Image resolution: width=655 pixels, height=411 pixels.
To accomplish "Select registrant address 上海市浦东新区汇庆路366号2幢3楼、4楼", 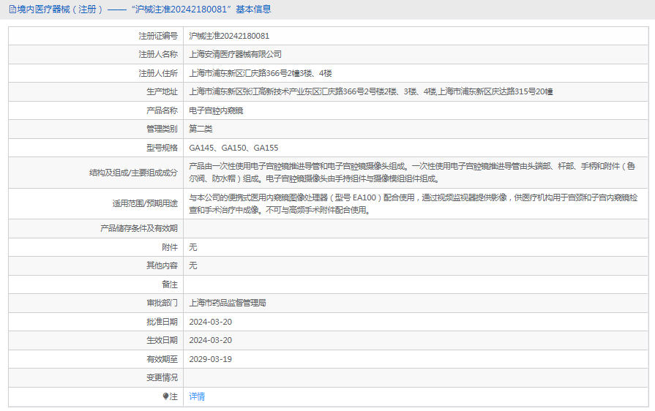I will (x=261, y=73).
